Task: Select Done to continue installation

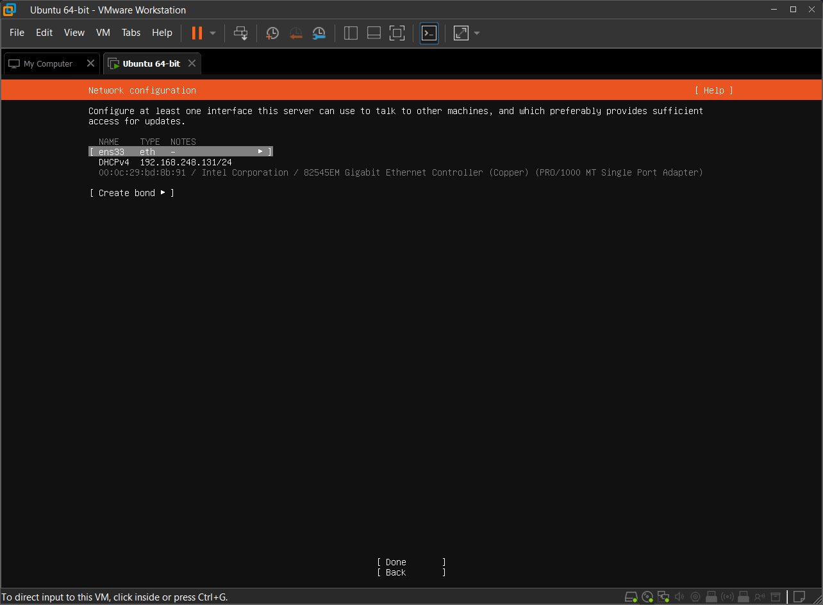Action: click(411, 562)
